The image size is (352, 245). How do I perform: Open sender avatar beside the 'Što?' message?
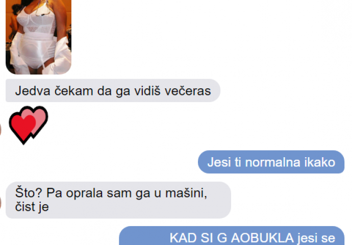pos(1,202)
